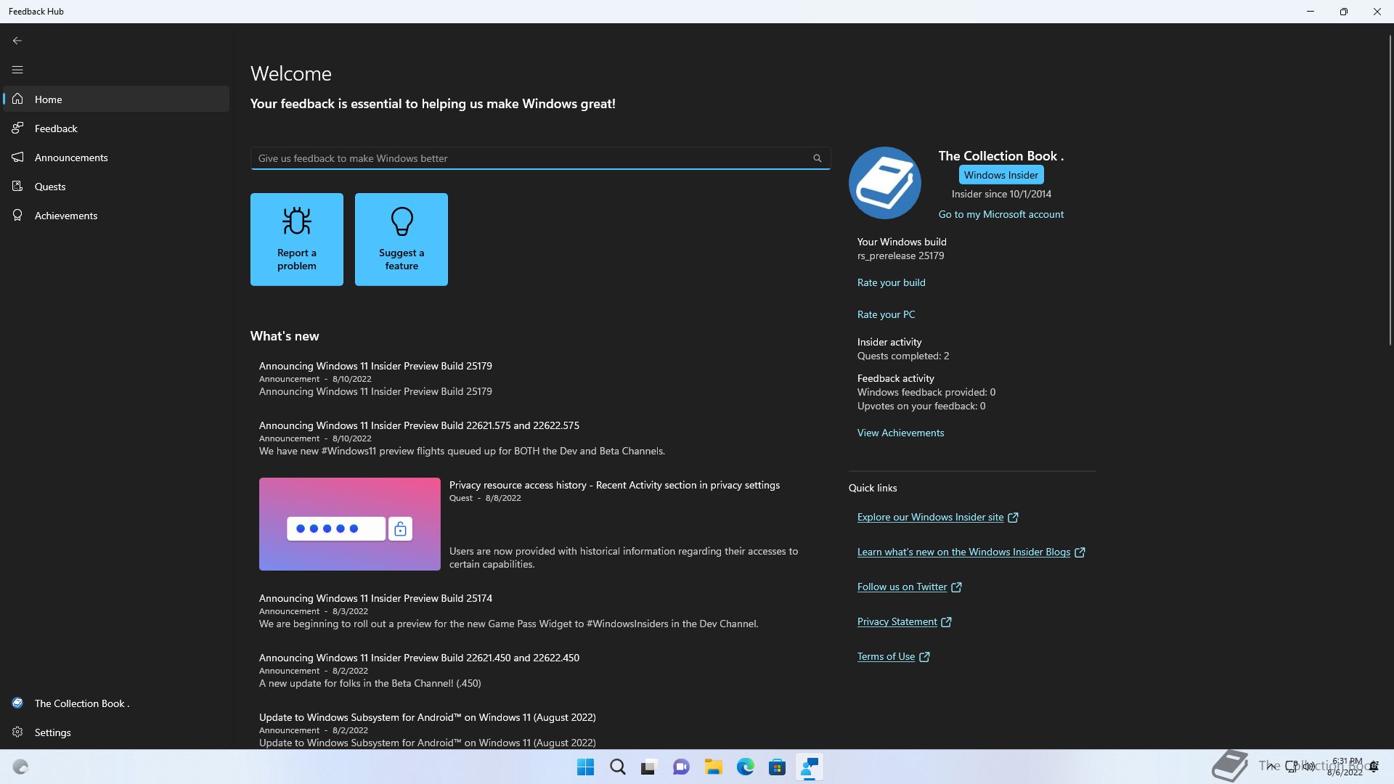Click the Settings gear icon

17,732
